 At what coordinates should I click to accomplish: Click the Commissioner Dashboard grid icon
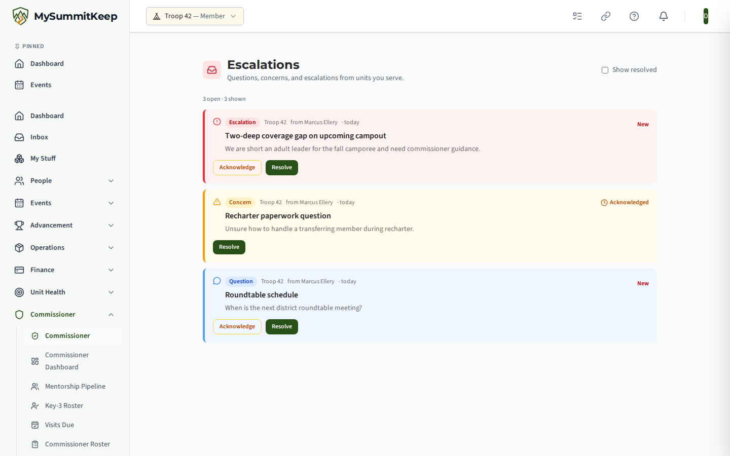click(35, 361)
